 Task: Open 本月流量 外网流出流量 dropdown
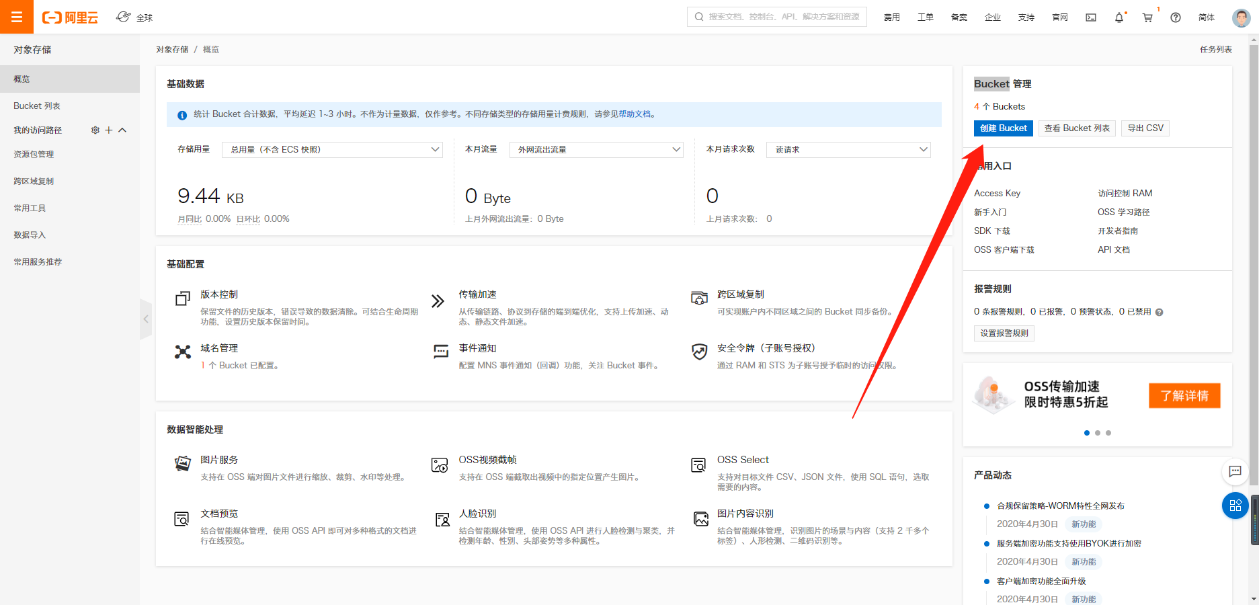click(596, 149)
